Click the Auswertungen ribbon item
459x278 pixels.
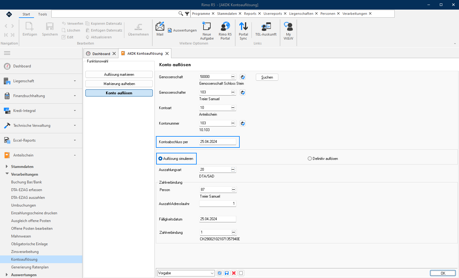point(182,30)
